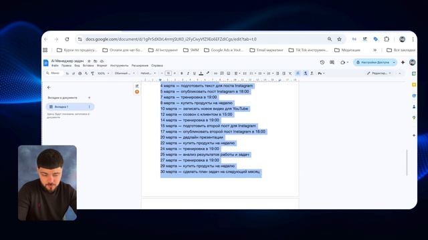Show all comments with the comments icon

click(x=332, y=62)
